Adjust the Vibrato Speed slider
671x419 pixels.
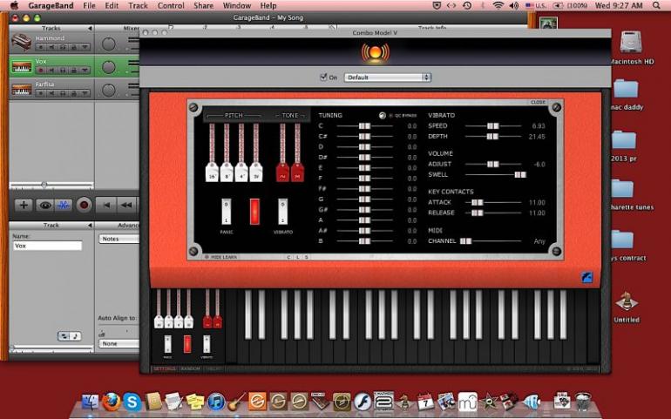(x=492, y=125)
